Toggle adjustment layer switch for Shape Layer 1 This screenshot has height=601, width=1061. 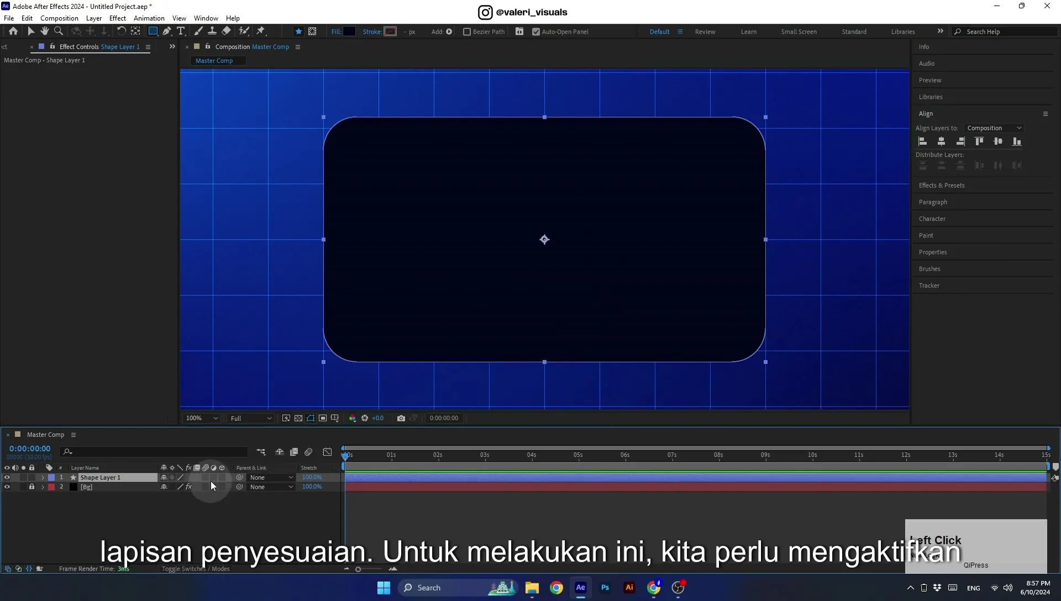coord(213,477)
